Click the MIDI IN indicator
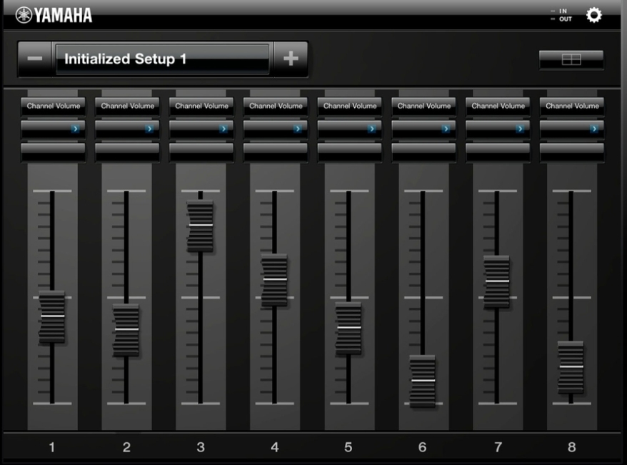This screenshot has width=627, height=465. click(559, 11)
